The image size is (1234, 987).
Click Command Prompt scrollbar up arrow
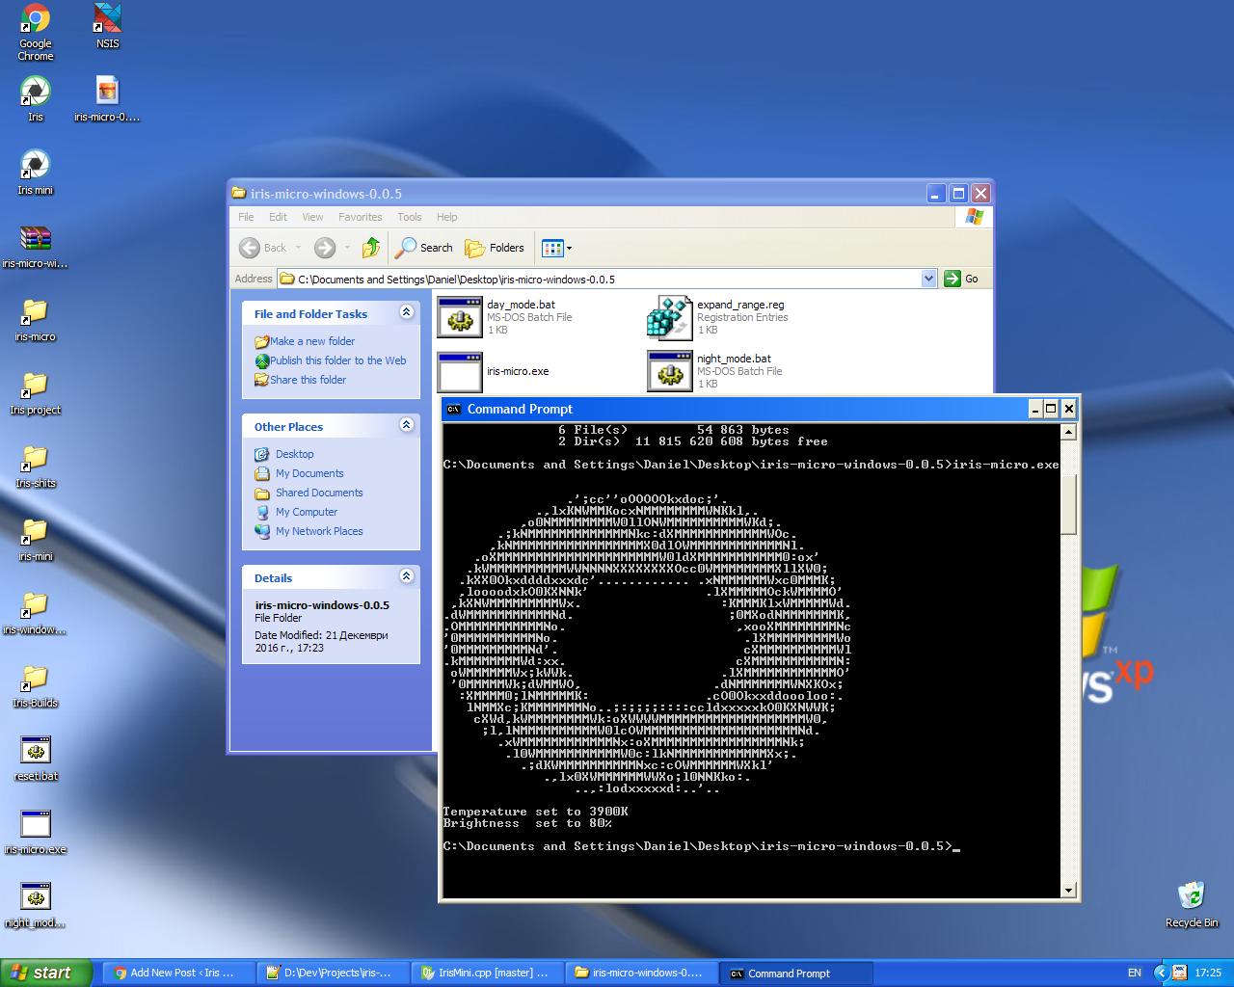(1068, 432)
